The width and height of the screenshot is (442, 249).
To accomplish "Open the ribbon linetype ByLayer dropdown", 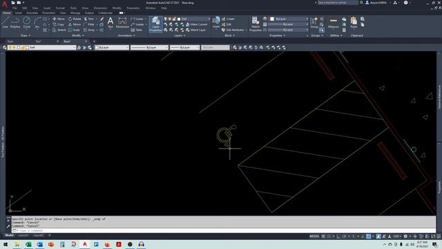I will [x=288, y=30].
